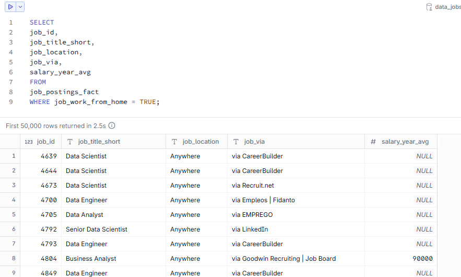Click the number type icon for salary_year_avg

point(373,142)
